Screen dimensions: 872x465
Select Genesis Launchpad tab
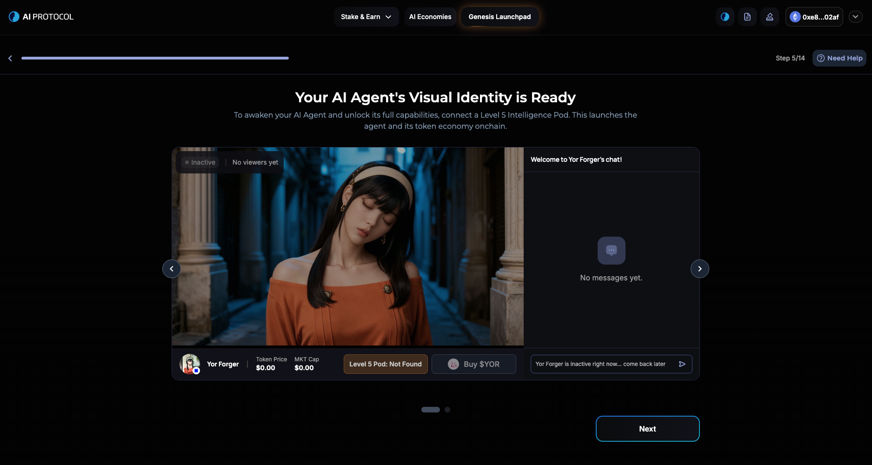[499, 17]
